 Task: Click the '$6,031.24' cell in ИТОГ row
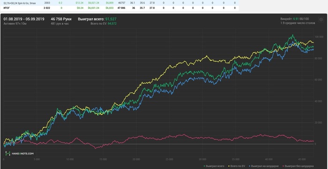[93, 8]
